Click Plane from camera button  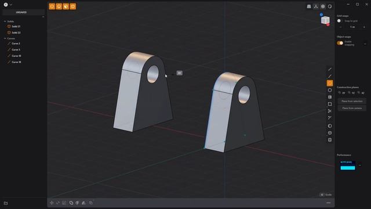click(x=352, y=108)
